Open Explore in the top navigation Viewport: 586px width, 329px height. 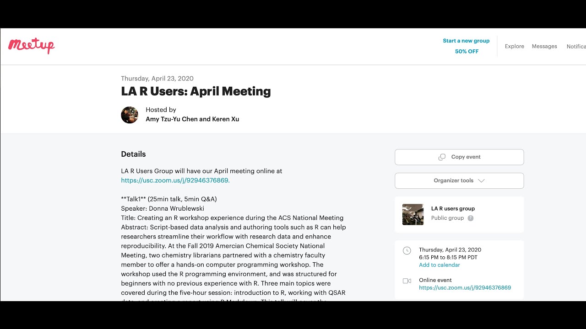[514, 46]
